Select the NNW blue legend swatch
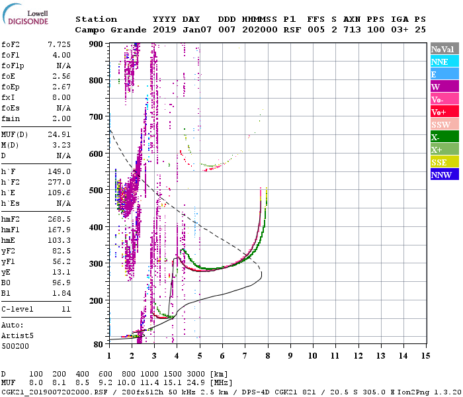The width and height of the screenshot is (463, 397). click(x=444, y=174)
